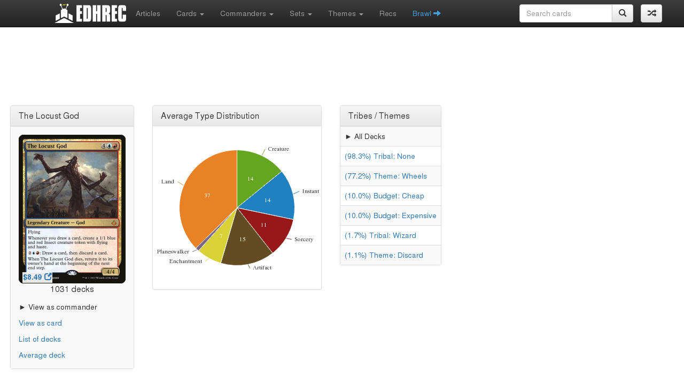
Task: Open (1.1%) Theme: Discard filter
Action: point(391,255)
